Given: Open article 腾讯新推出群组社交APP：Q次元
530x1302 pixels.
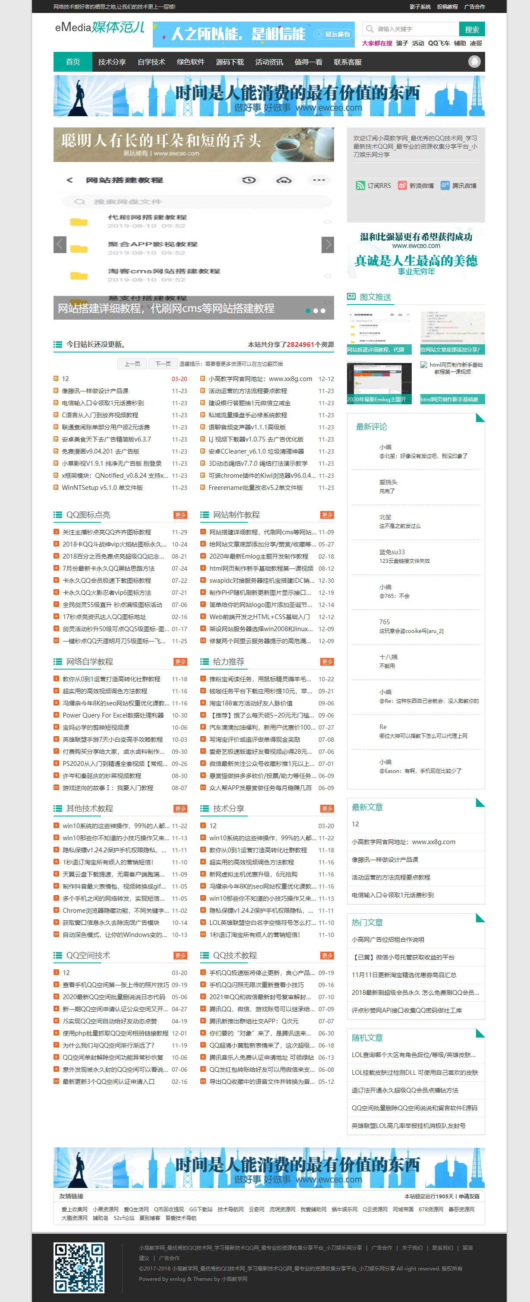Looking at the screenshot, I should 254,1021.
